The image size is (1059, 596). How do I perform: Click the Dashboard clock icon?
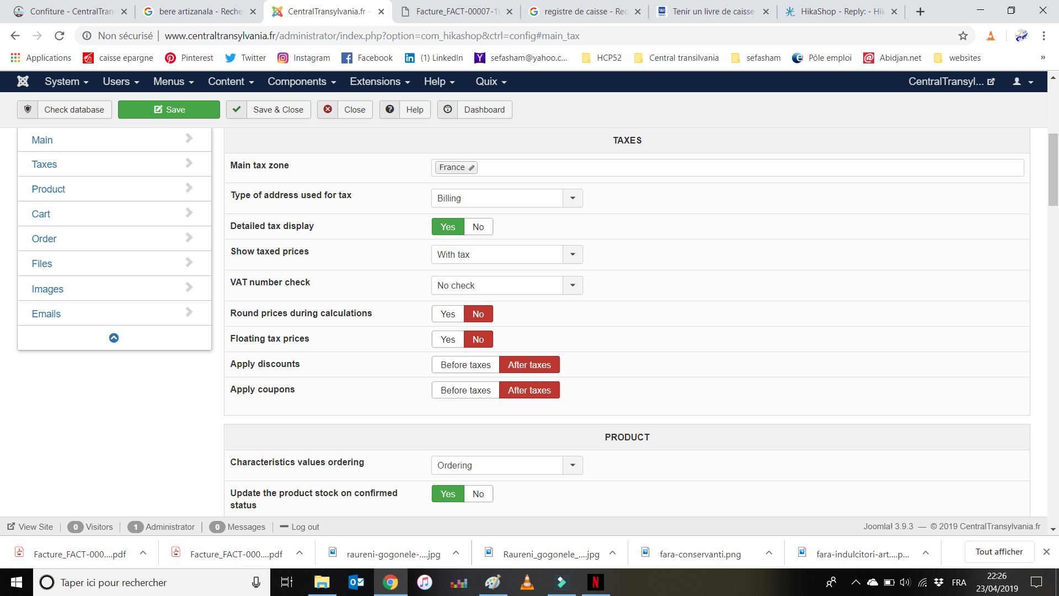coord(448,109)
